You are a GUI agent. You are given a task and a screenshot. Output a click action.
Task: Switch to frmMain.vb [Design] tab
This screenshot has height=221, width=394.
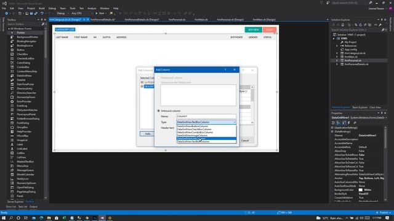tap(264, 20)
